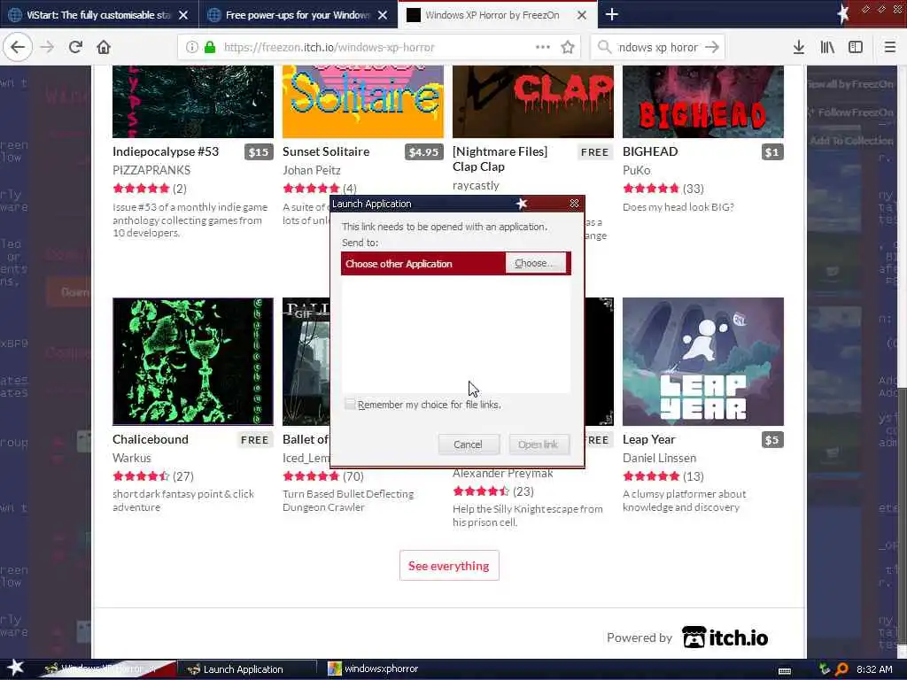This screenshot has height=680, width=907.
Task: Click the BIGHEAD cover thumbnail
Action: tap(702, 102)
